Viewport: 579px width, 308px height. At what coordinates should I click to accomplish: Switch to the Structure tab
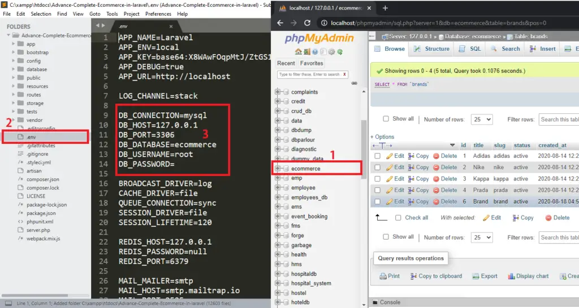432,49
